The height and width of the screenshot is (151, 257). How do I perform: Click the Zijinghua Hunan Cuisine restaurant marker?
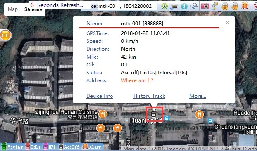tap(102, 114)
